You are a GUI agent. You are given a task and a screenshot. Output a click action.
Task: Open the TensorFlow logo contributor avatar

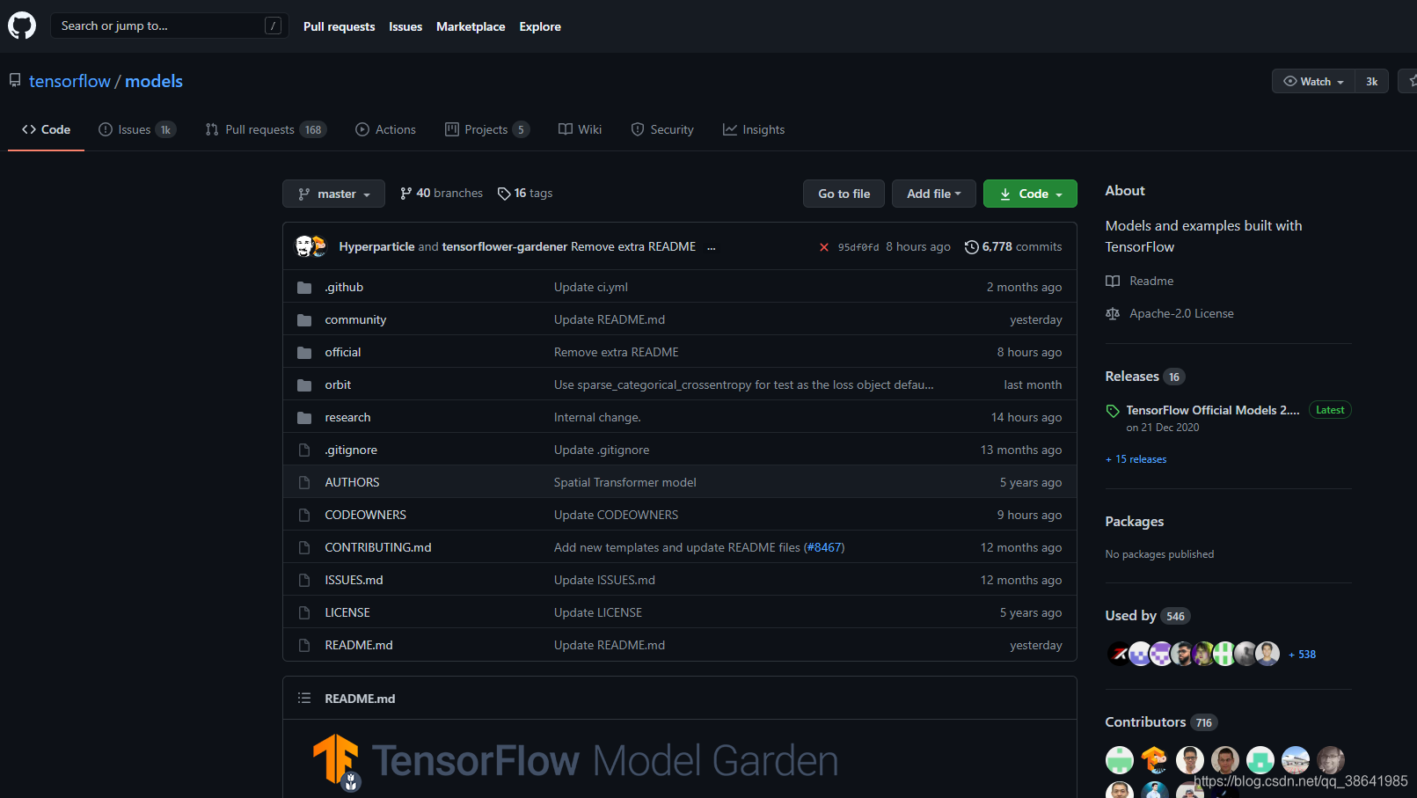pyautogui.click(x=1155, y=760)
